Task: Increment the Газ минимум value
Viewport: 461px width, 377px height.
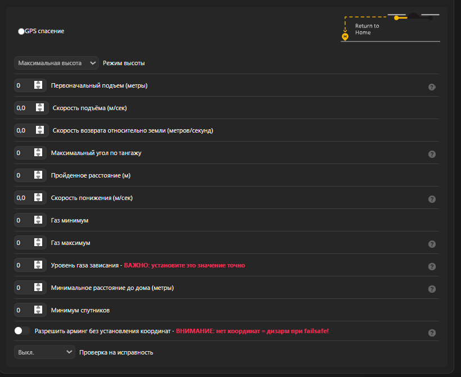Action: pos(38,218)
